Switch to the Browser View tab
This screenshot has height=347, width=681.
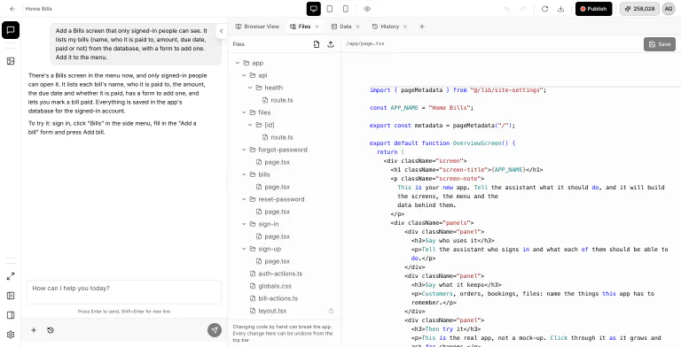point(257,27)
